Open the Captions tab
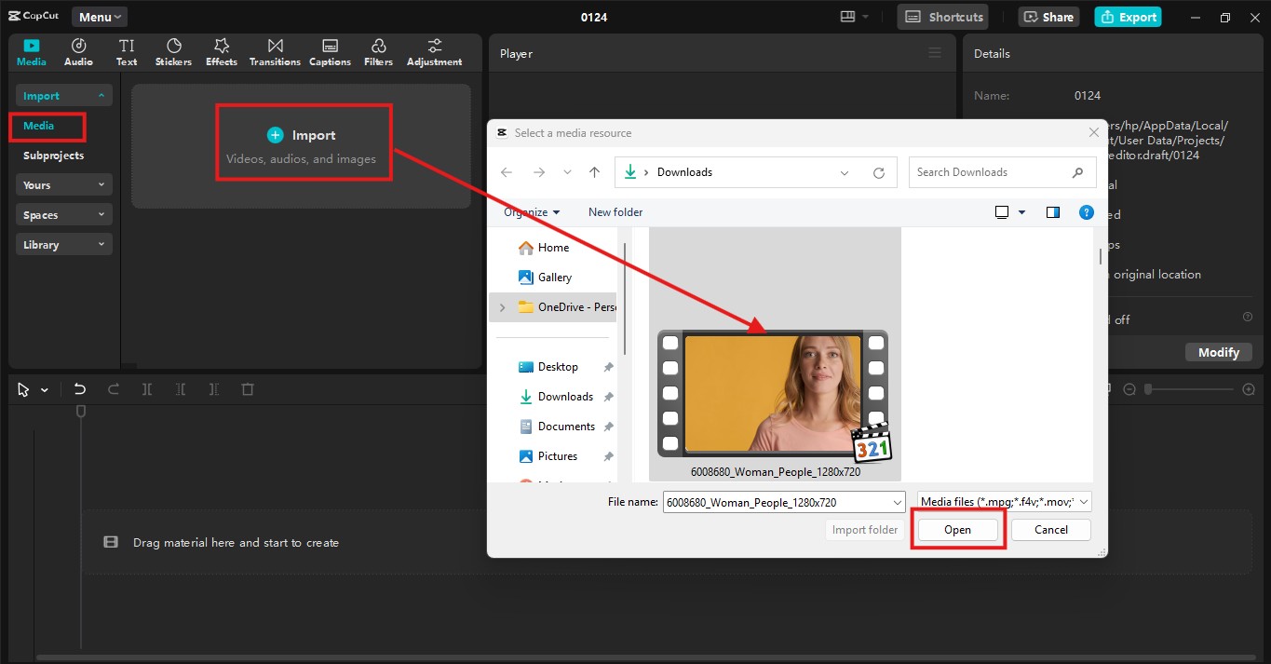 330,52
